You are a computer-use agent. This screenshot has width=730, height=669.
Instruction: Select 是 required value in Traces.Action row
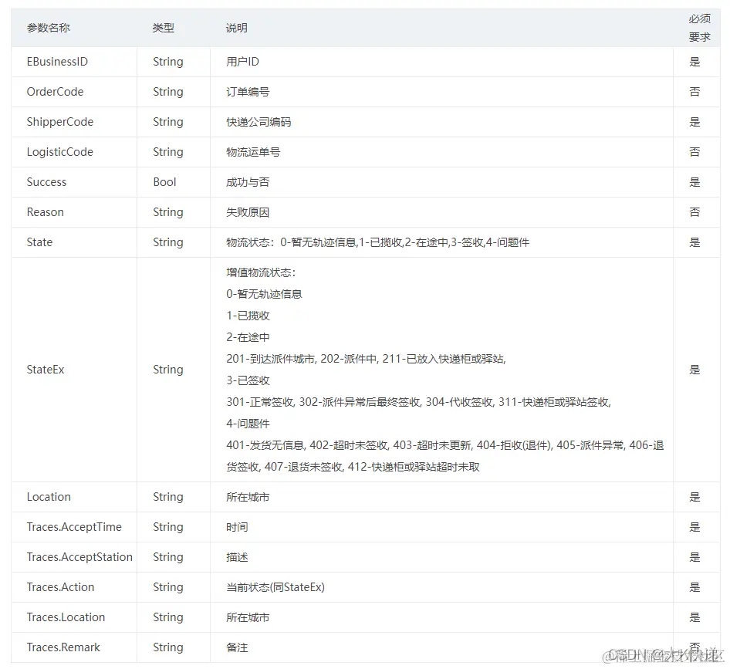tap(695, 587)
